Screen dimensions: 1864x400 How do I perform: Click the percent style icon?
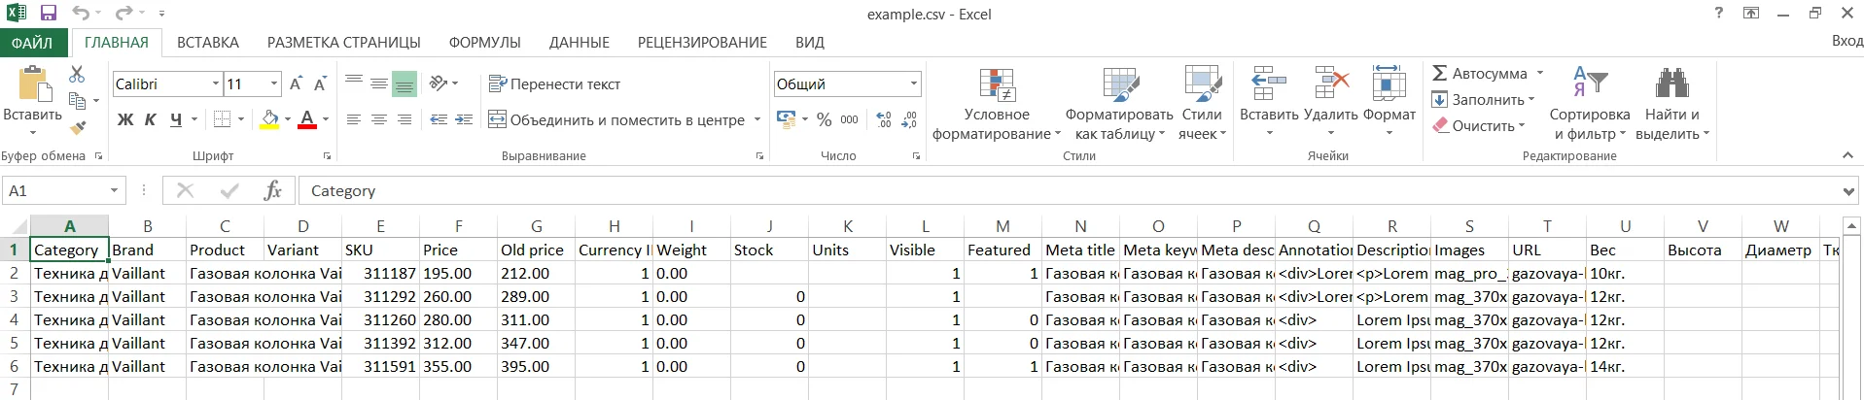[x=824, y=119]
